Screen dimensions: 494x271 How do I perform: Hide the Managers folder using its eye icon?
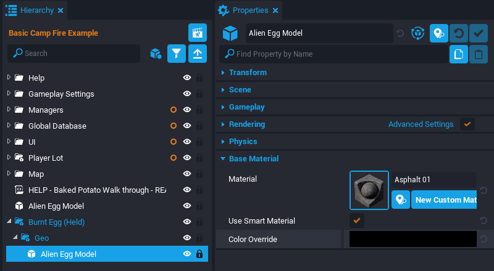pyautogui.click(x=186, y=110)
